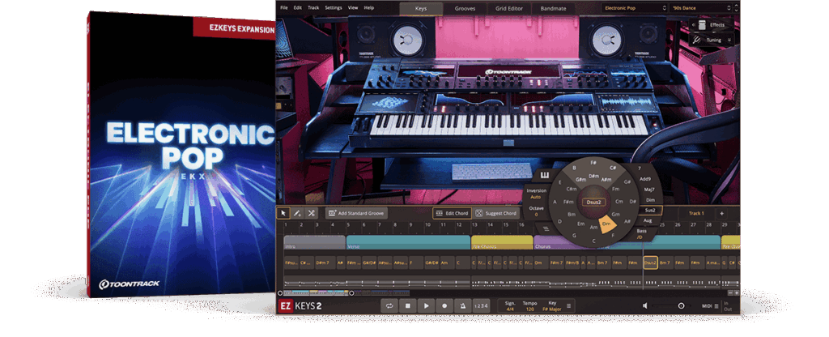Open the chord wheel list menu icon
The width and height of the screenshot is (829, 337).
tap(546, 228)
